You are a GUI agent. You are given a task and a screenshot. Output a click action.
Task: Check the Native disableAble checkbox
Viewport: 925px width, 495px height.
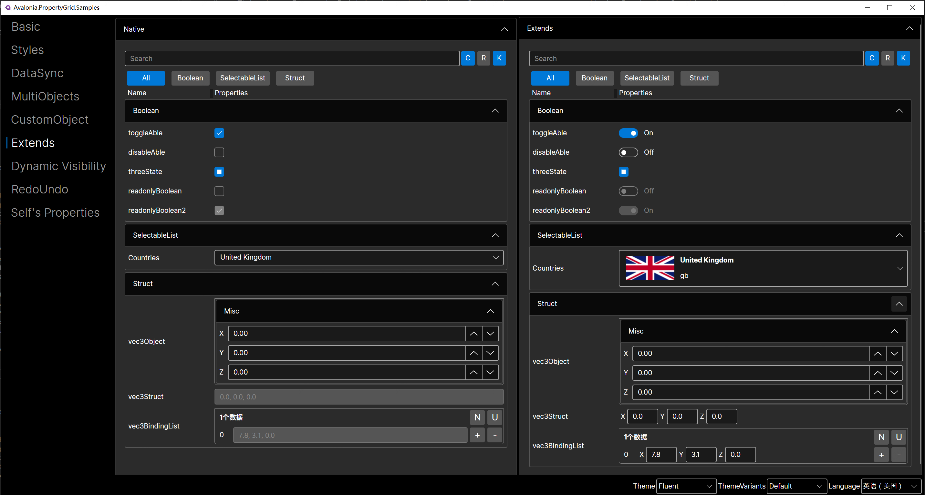[x=219, y=152]
